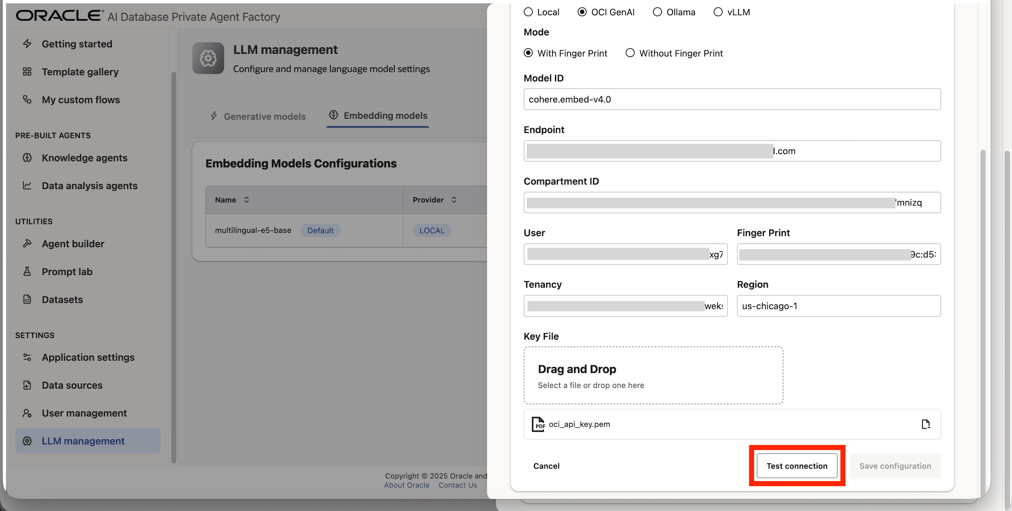Sort table by Name column arrows
1012x511 pixels.
[246, 200]
